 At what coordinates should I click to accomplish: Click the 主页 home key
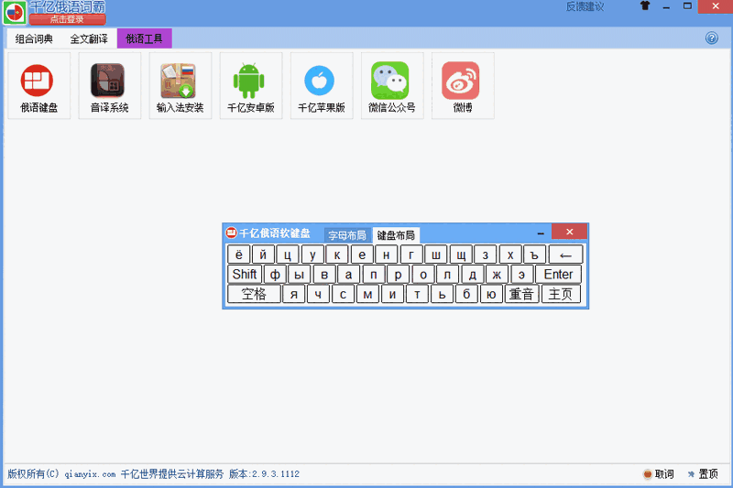point(561,294)
